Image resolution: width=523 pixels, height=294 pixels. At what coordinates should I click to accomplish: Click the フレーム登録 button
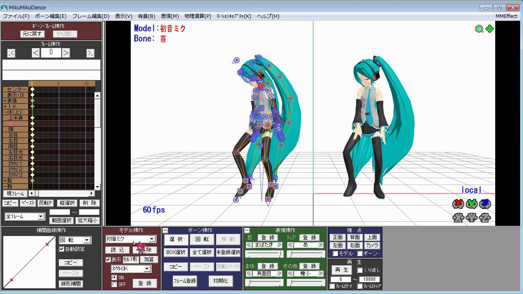coord(185,281)
